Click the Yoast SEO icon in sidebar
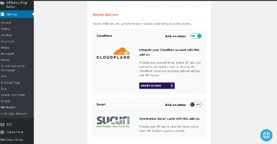The height and width of the screenshot is (144, 277). click(x=2, y=124)
